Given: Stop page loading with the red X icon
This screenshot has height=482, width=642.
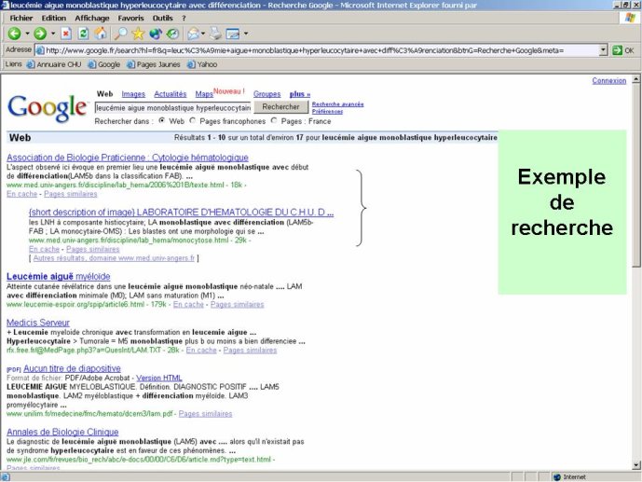Looking at the screenshot, I should 66,34.
